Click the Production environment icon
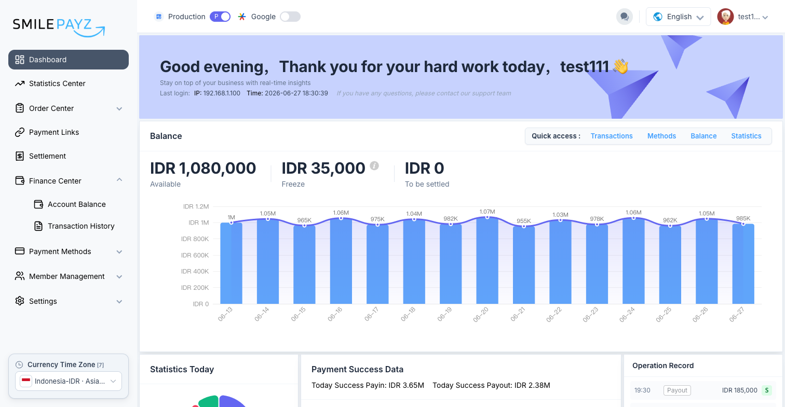This screenshot has width=785, height=407. (159, 17)
